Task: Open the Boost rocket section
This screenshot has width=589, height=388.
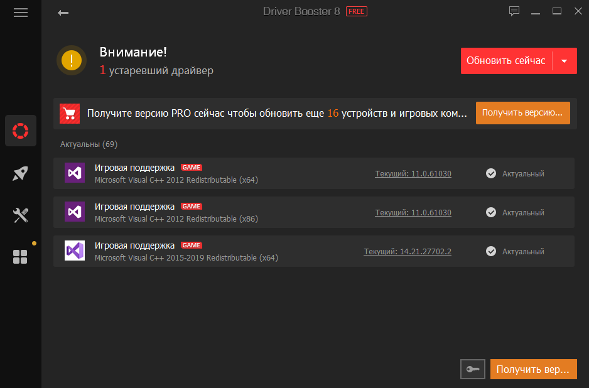Action: (21, 173)
